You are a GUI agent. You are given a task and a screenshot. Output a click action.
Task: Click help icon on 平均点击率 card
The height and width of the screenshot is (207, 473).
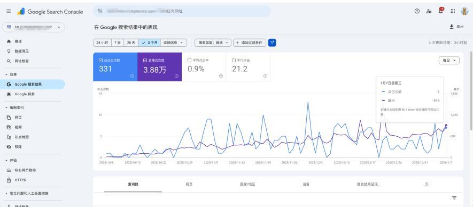pos(221,76)
